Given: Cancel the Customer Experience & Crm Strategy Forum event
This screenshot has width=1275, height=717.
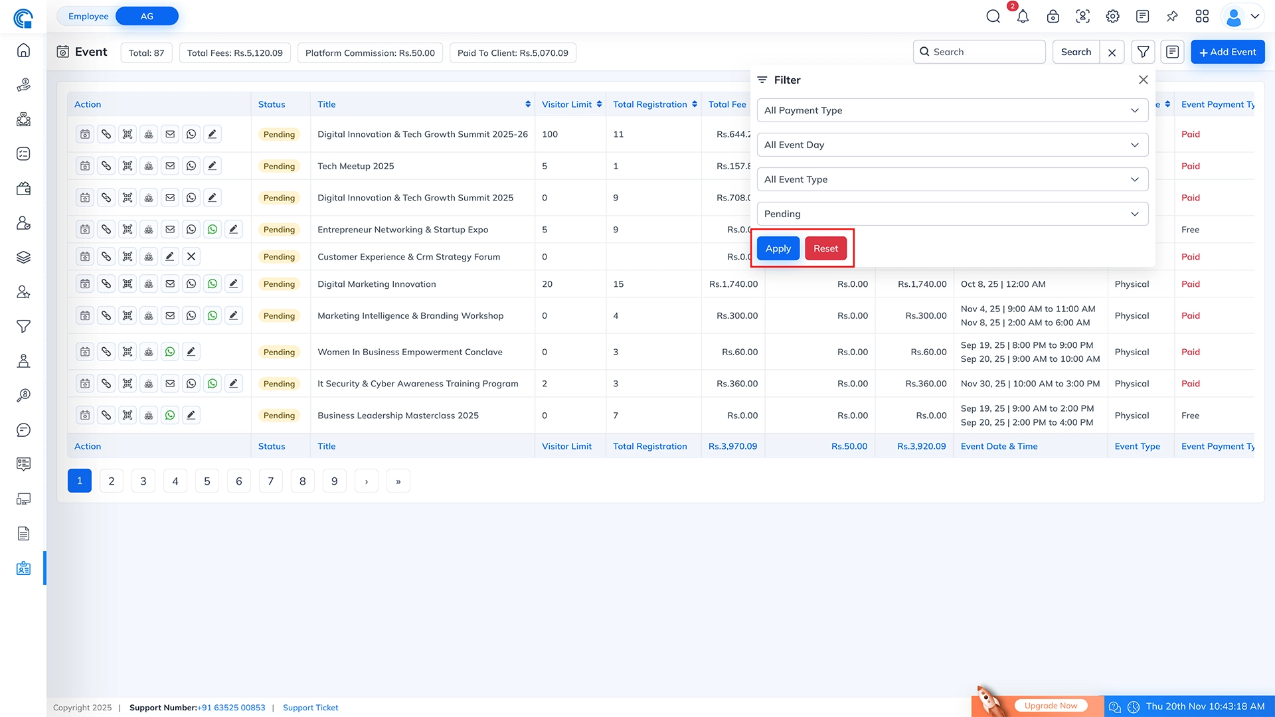Looking at the screenshot, I should [x=191, y=256].
